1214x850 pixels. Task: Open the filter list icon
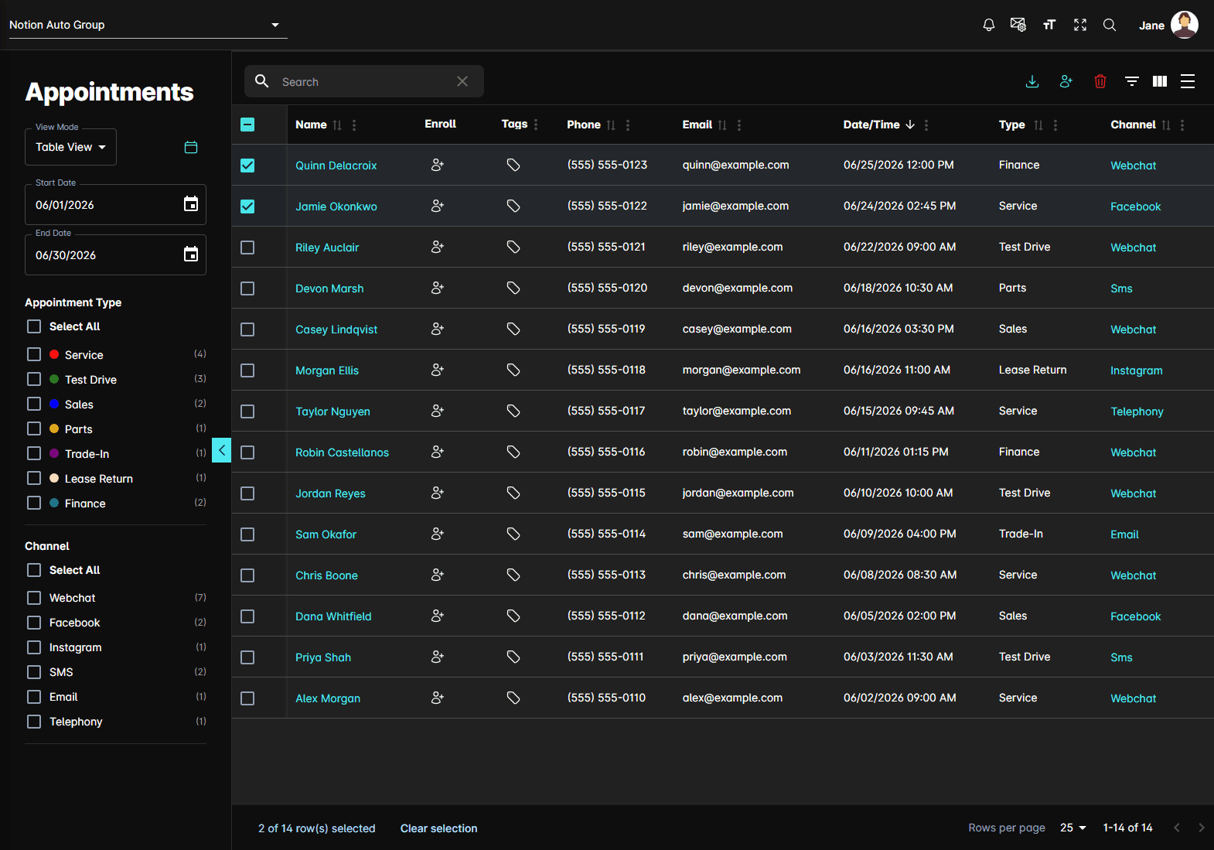(1132, 81)
